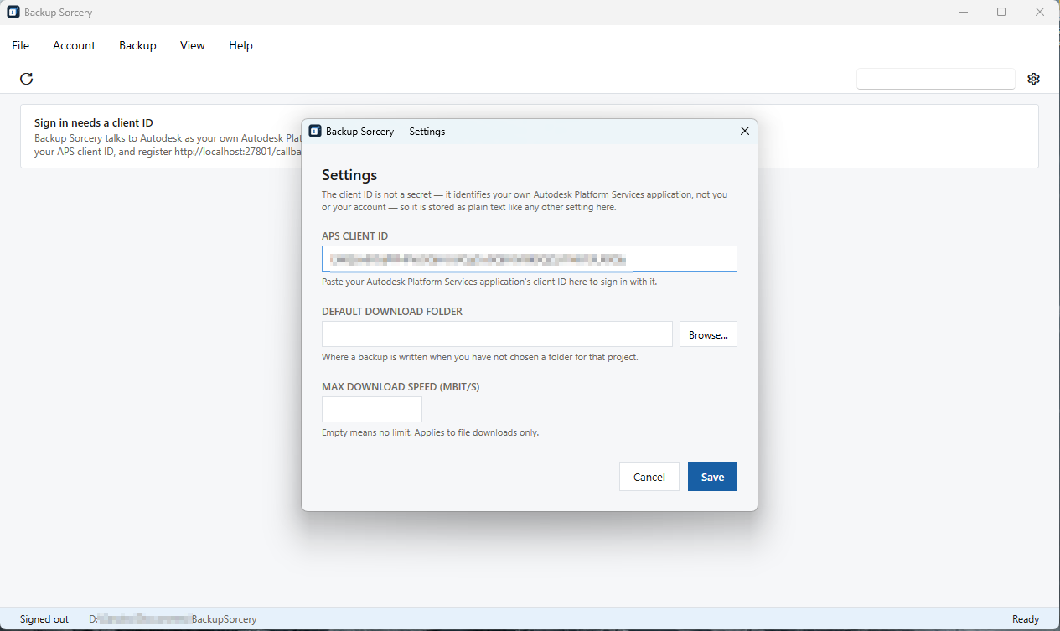Click the "MAX DOWNLOAD SPEED (MBIT/S)" label
The width and height of the screenshot is (1060, 631).
401,387
